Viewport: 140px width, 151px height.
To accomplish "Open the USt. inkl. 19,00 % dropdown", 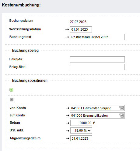I will pyautogui.click(x=81, y=130).
